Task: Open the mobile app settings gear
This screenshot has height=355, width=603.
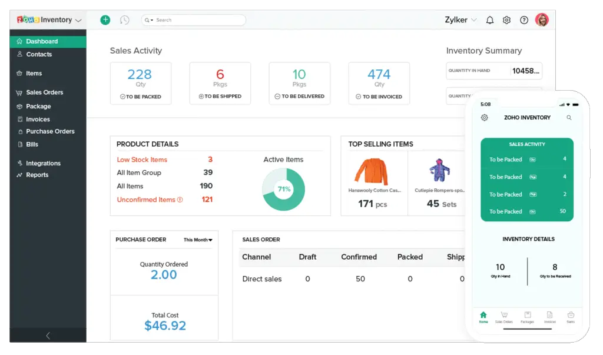Action: (485, 118)
